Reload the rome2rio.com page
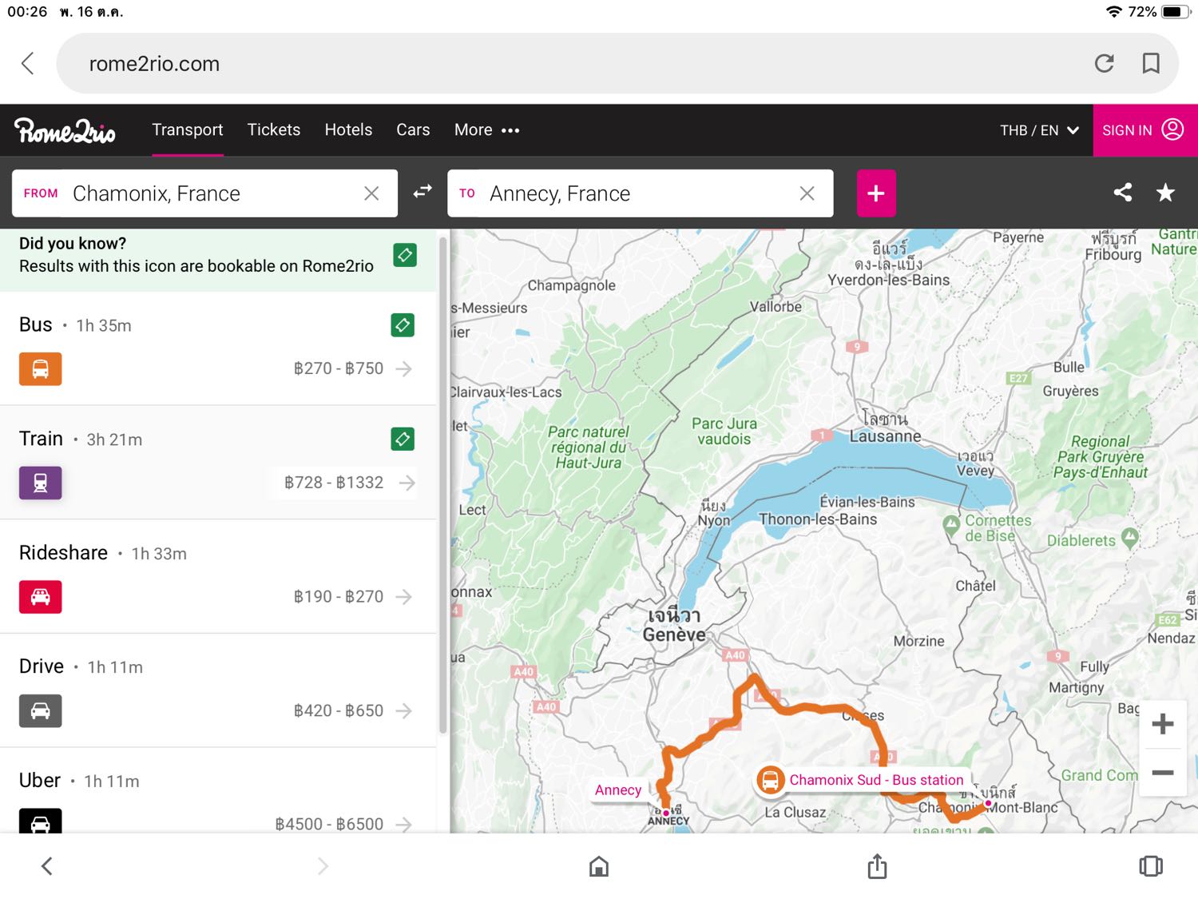Viewport: 1198px width, 899px height. coord(1104,63)
